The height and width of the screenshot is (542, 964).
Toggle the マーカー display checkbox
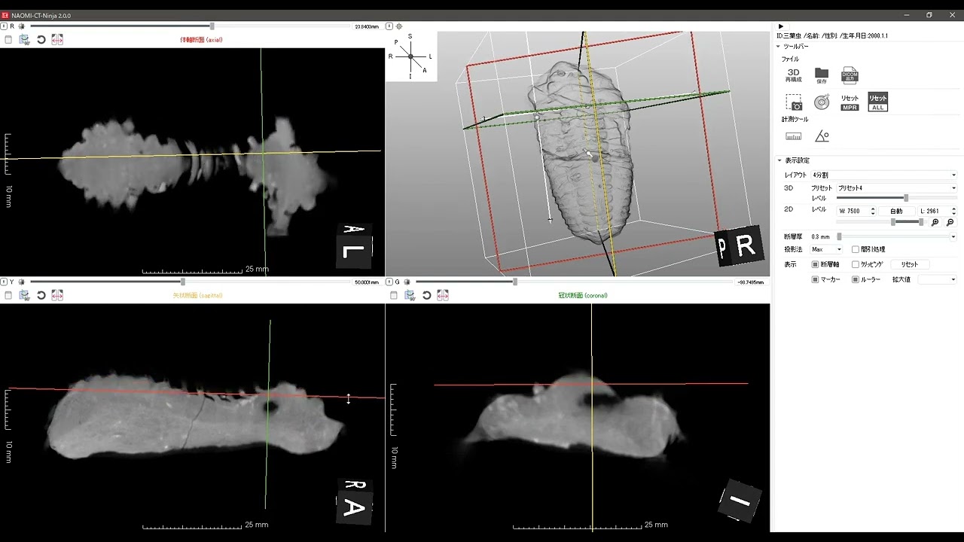click(x=815, y=279)
